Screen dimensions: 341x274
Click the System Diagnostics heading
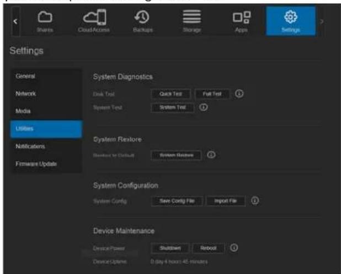click(x=123, y=76)
